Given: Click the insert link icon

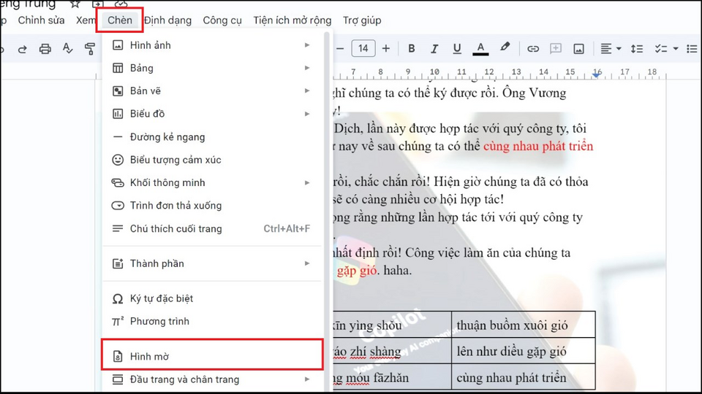Looking at the screenshot, I should tap(533, 49).
